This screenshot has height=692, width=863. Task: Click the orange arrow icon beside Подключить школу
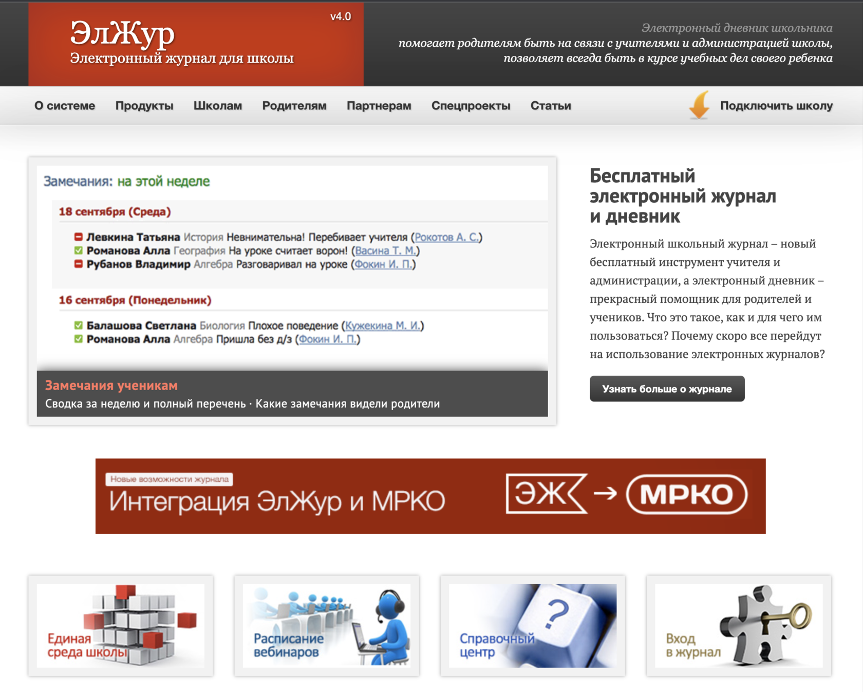pyautogui.click(x=700, y=105)
